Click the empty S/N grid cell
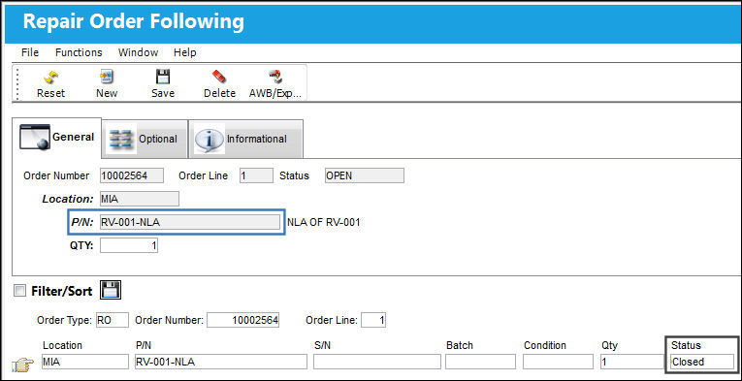742x381 pixels. point(377,362)
